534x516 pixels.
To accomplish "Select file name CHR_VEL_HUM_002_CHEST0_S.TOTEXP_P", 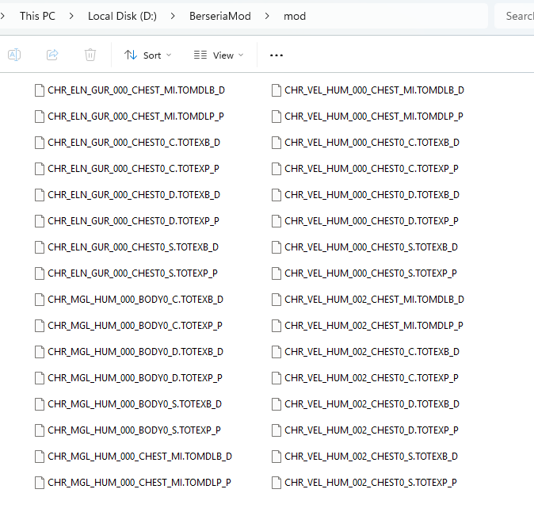I will click(x=371, y=483).
